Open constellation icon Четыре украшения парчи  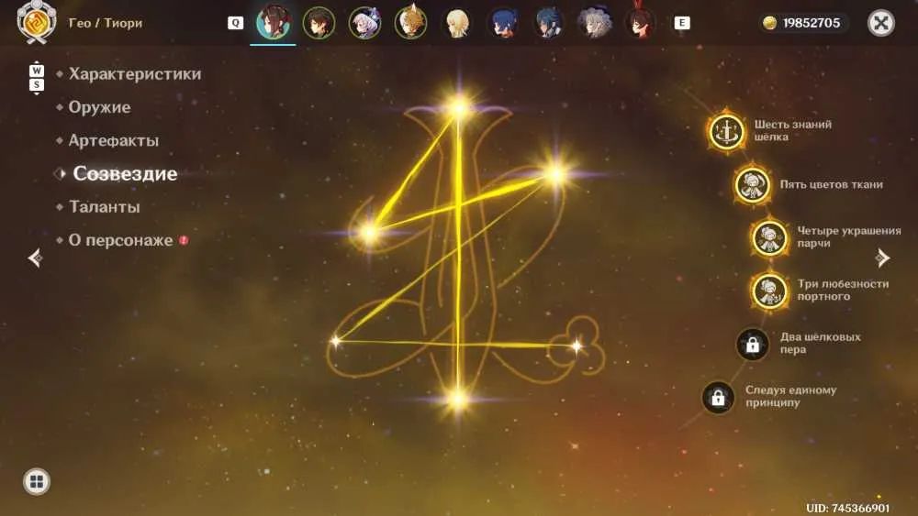pyautogui.click(x=769, y=238)
